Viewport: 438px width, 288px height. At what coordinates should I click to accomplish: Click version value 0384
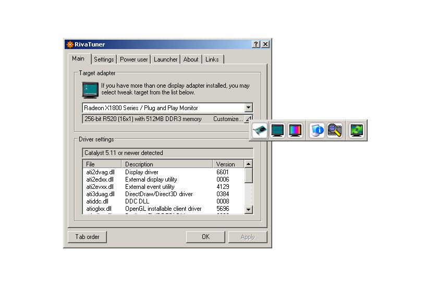click(223, 194)
